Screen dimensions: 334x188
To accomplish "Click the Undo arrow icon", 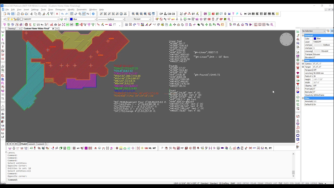I will (62, 14).
